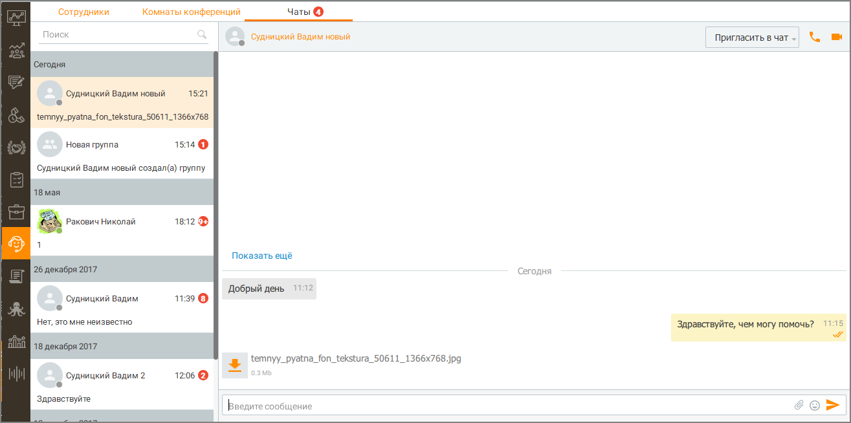Click Ракович Николай's avatar picture
The width and height of the screenshot is (851, 423).
point(50,221)
